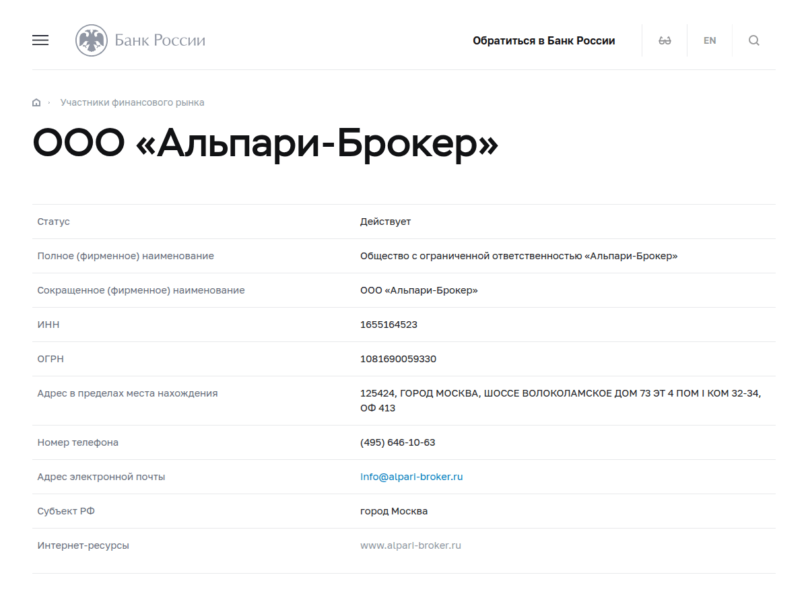Click the «Действует» status value
The height and width of the screenshot is (606, 808).
click(x=385, y=222)
